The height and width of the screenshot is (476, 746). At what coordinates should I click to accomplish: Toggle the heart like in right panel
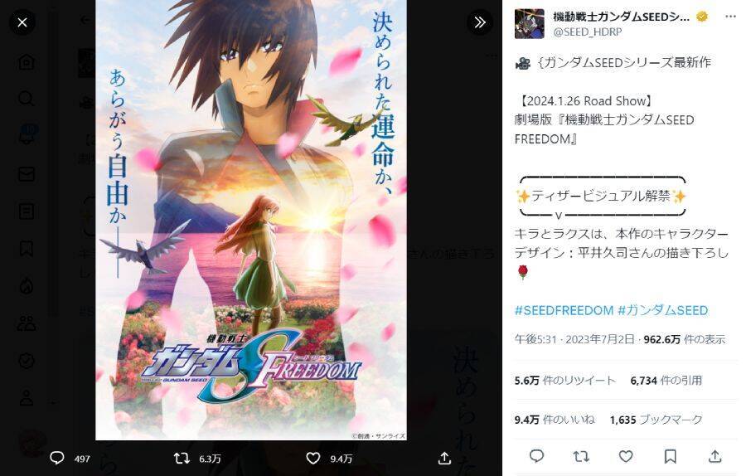(x=626, y=456)
